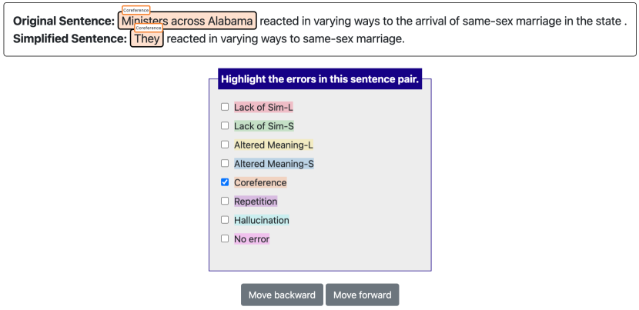Check the Lack of Sim-L checkbox
The image size is (639, 310).
point(225,107)
